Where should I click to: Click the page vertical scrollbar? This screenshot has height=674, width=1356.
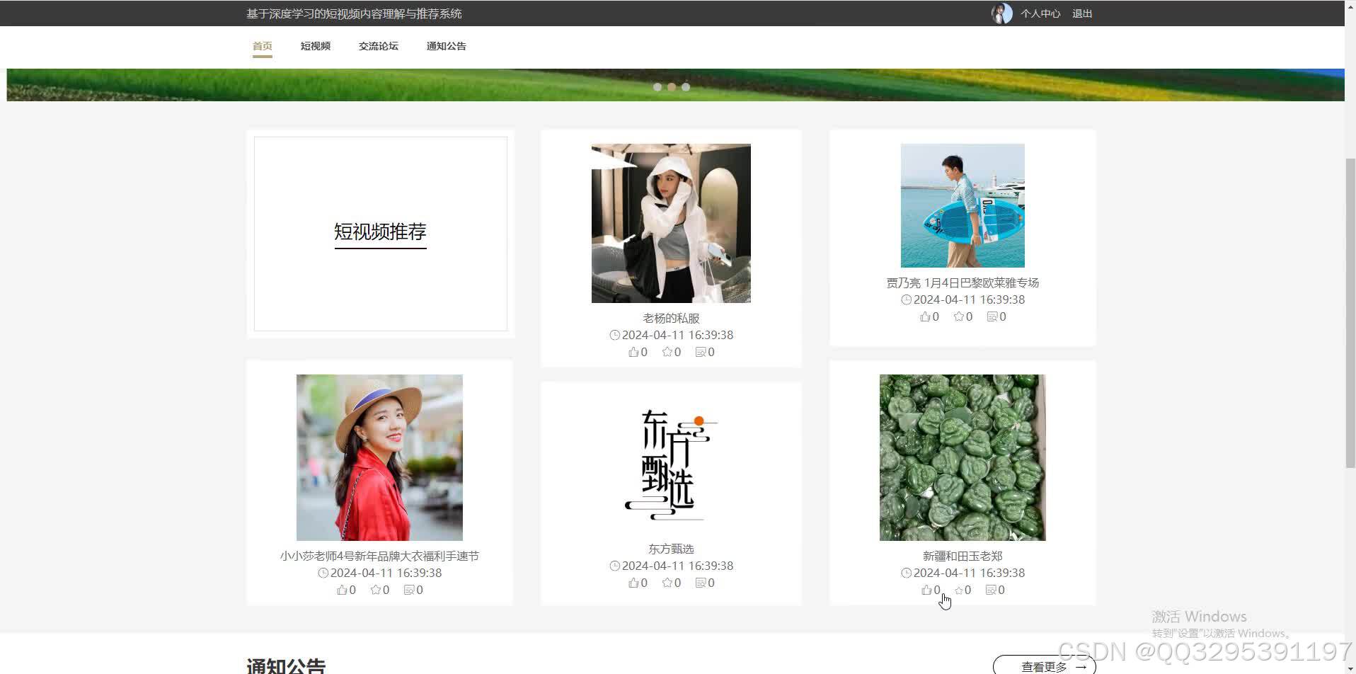(1350, 312)
